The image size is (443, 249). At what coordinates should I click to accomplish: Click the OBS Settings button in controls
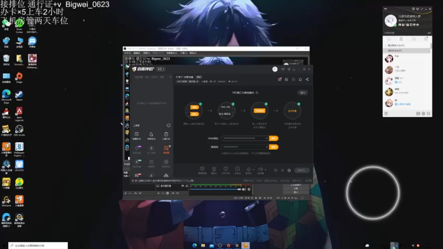[x=296, y=188]
